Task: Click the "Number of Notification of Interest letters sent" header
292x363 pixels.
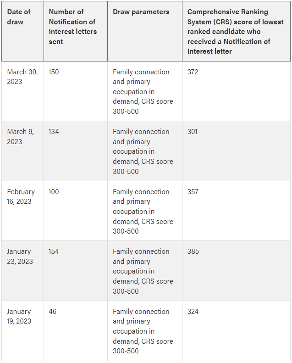Action: [72, 27]
